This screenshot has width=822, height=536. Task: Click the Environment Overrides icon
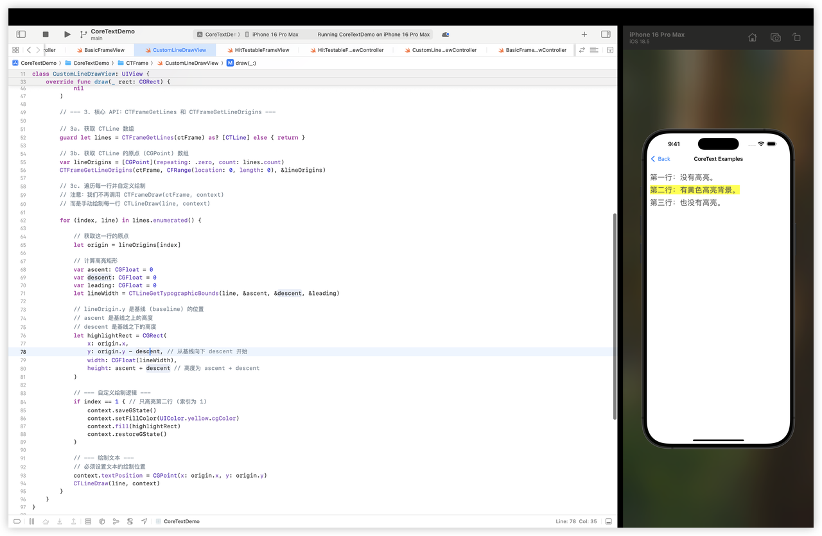(x=130, y=521)
